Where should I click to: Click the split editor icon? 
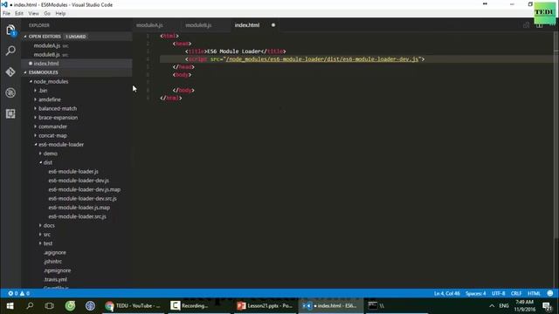click(540, 25)
